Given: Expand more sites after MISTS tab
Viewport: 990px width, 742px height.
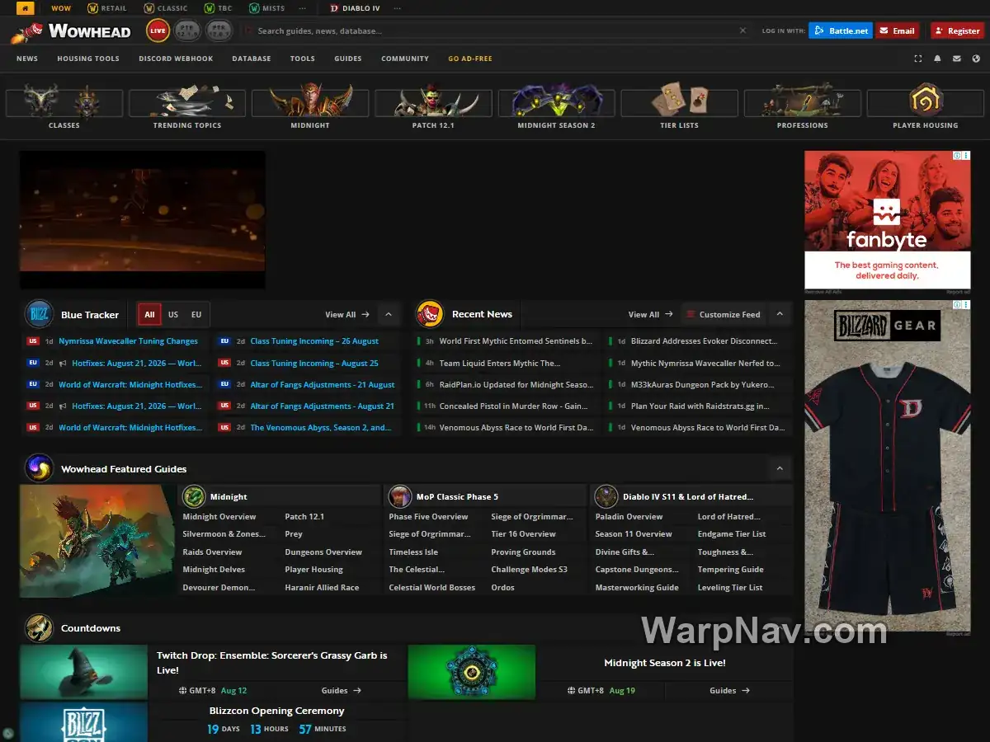Looking at the screenshot, I should [303, 8].
